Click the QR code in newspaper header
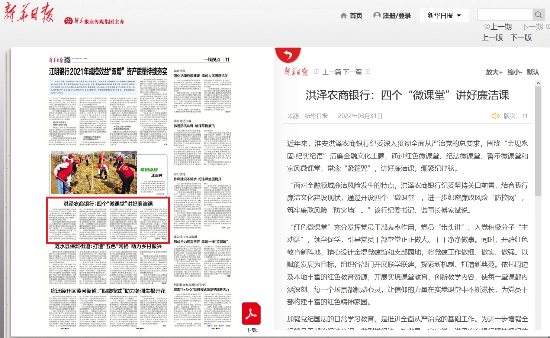This screenshot has width=550, height=338. [x=67, y=59]
